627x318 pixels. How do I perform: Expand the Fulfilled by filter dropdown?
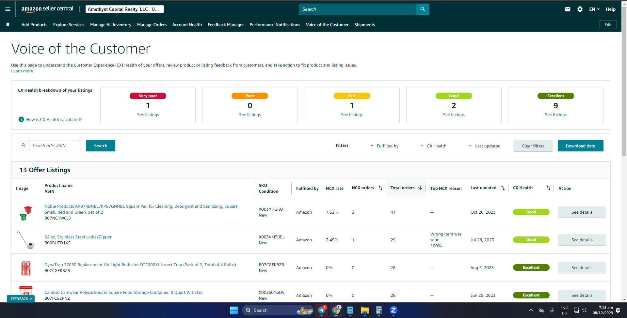click(x=384, y=146)
